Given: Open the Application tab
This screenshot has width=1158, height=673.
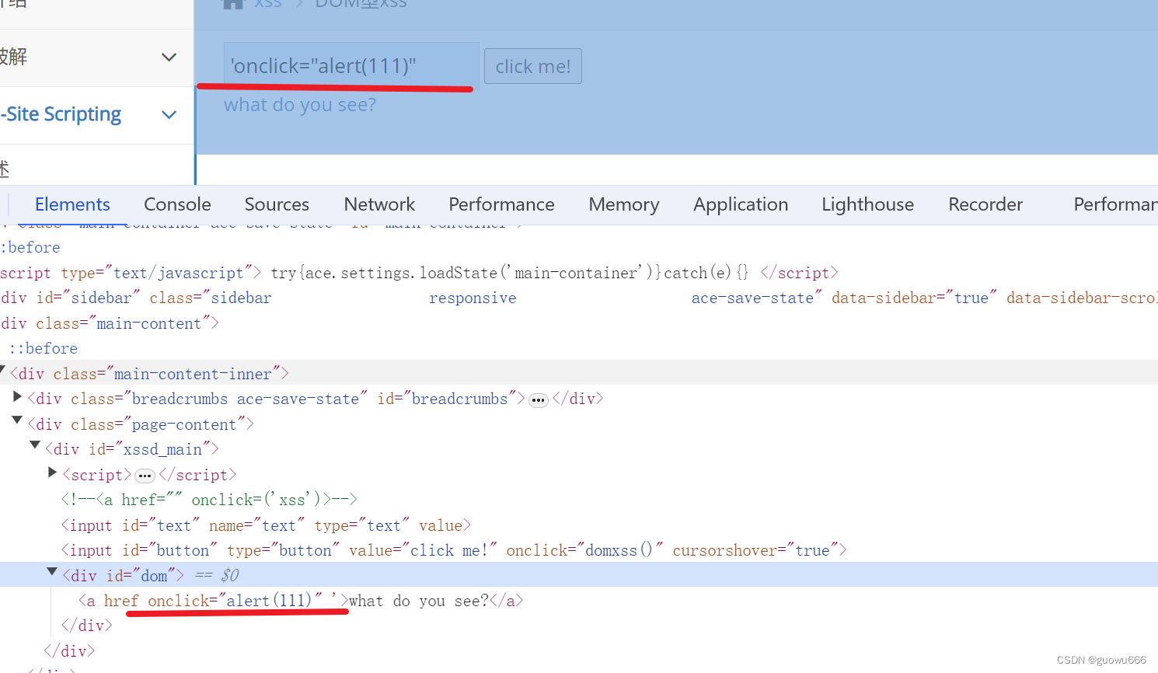Looking at the screenshot, I should tap(741, 204).
